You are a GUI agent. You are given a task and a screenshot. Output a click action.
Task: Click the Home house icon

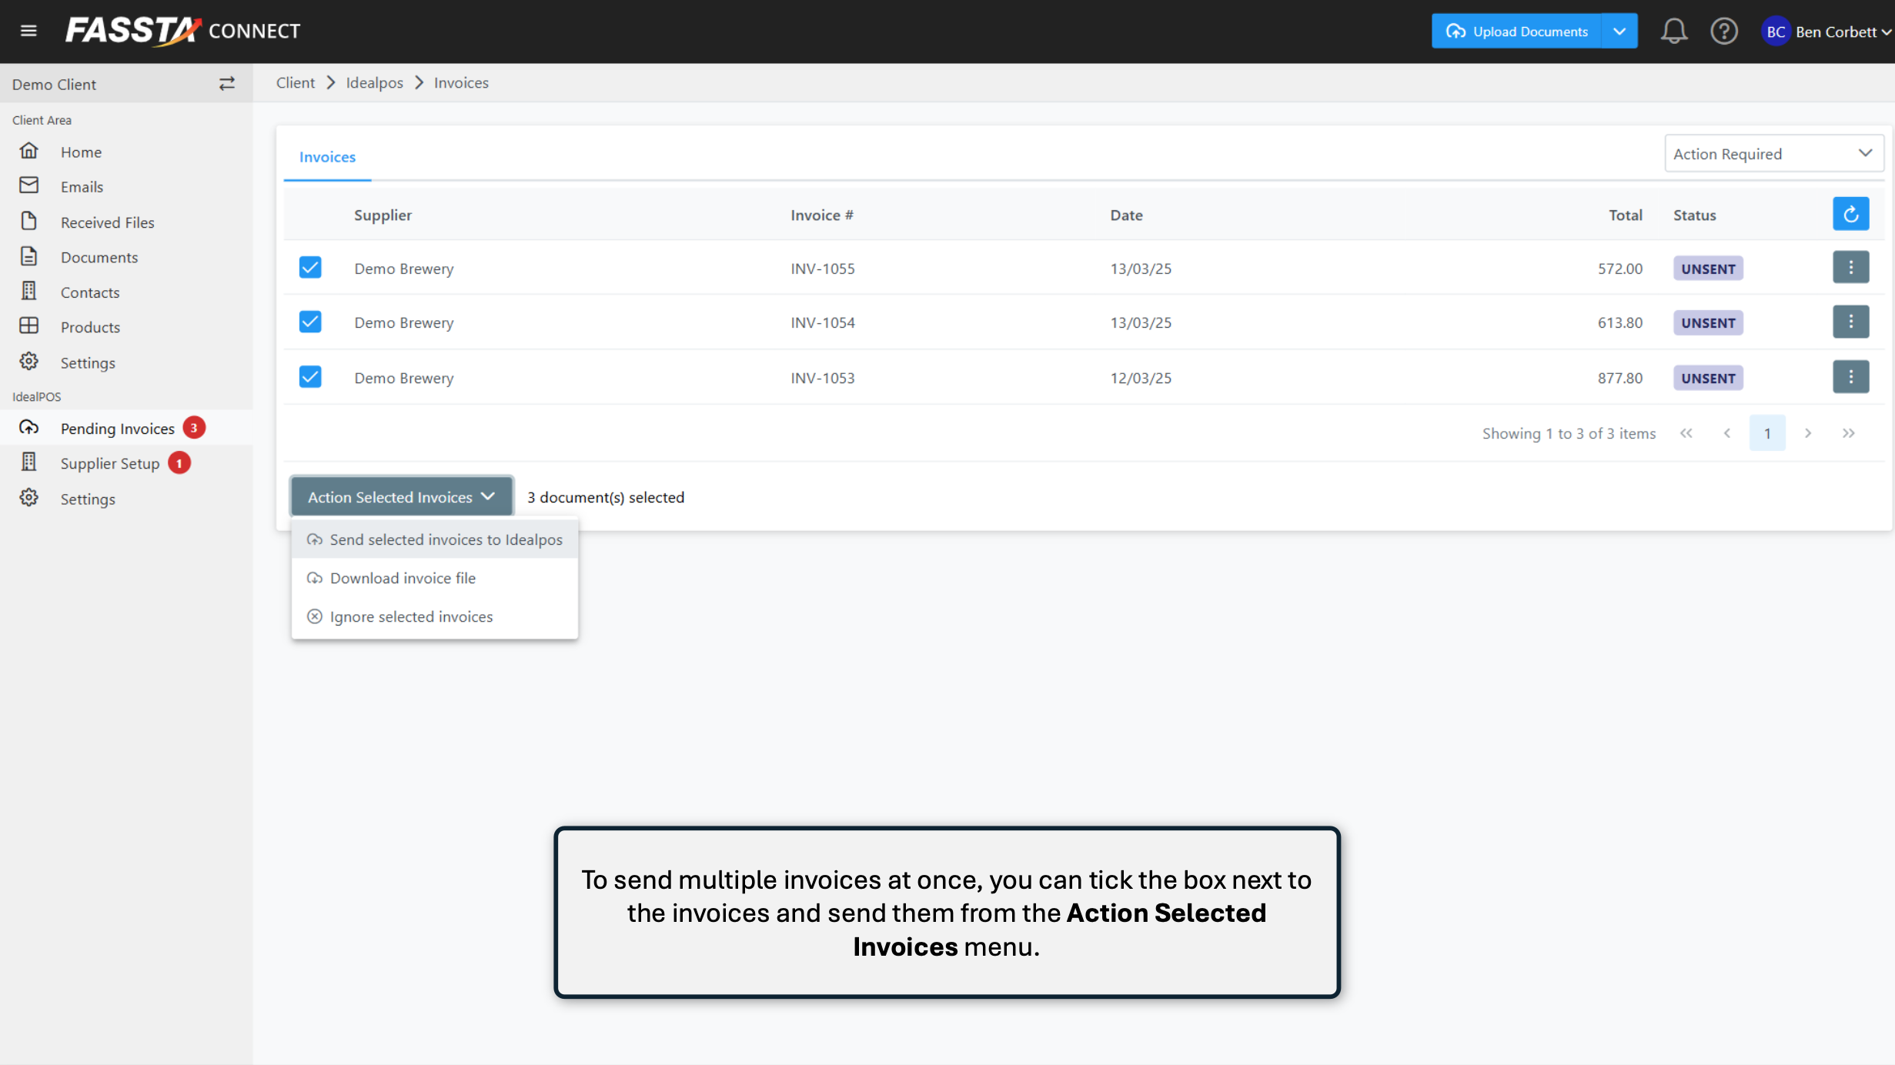click(x=28, y=151)
